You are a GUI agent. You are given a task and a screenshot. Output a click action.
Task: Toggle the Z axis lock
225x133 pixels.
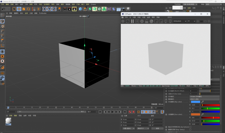click(x=54, y=9)
